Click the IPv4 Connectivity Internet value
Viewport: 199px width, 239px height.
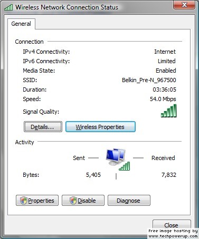click(x=165, y=52)
